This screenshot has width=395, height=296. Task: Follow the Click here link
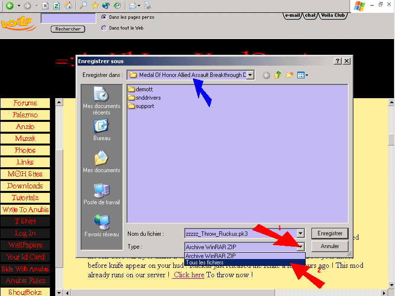point(189,275)
